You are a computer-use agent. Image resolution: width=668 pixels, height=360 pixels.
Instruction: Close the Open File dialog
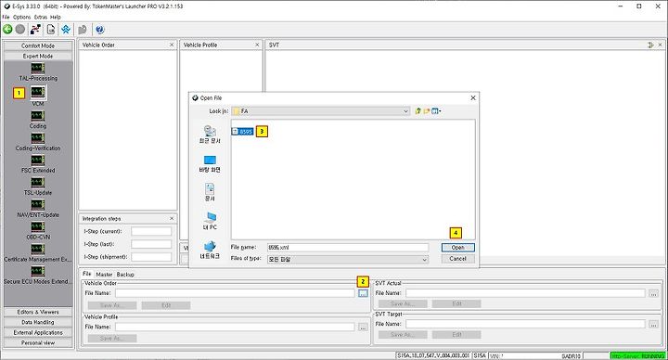point(473,97)
